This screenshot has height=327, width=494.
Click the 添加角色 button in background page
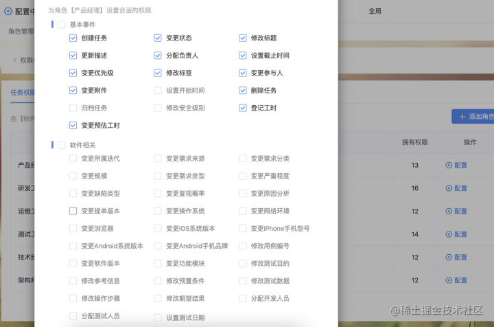tap(473, 117)
